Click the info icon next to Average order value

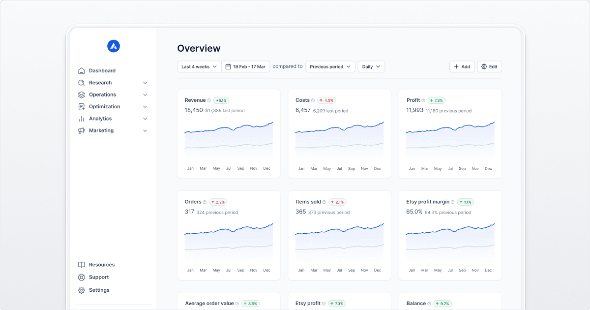pos(237,304)
